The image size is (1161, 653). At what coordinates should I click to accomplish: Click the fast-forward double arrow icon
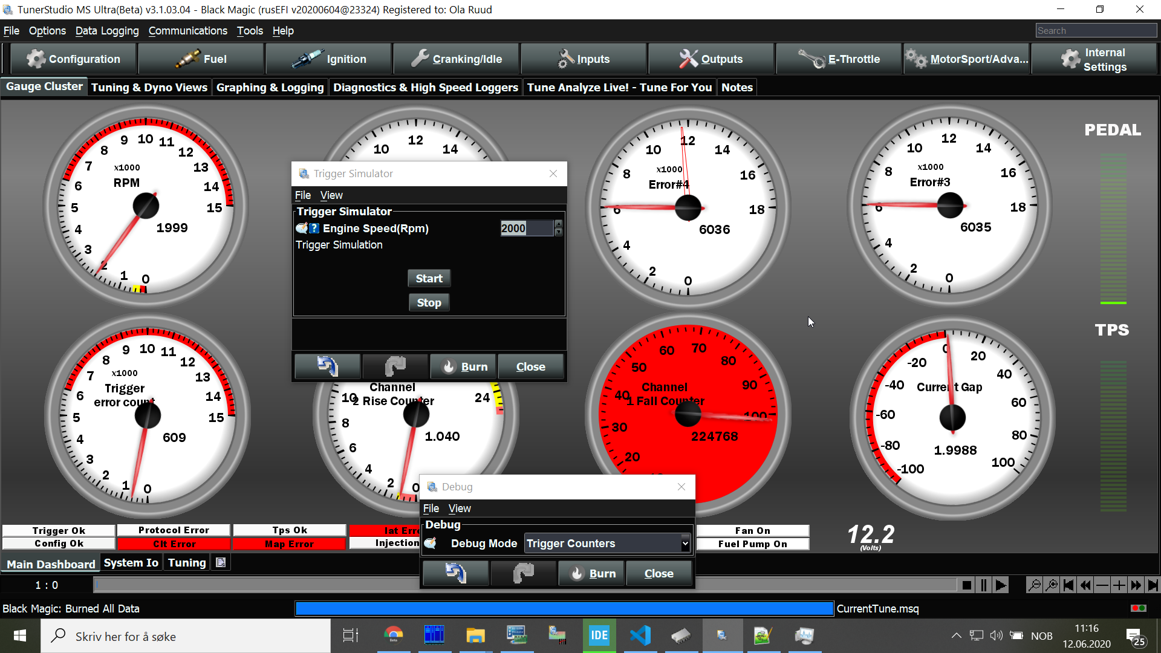1136,585
